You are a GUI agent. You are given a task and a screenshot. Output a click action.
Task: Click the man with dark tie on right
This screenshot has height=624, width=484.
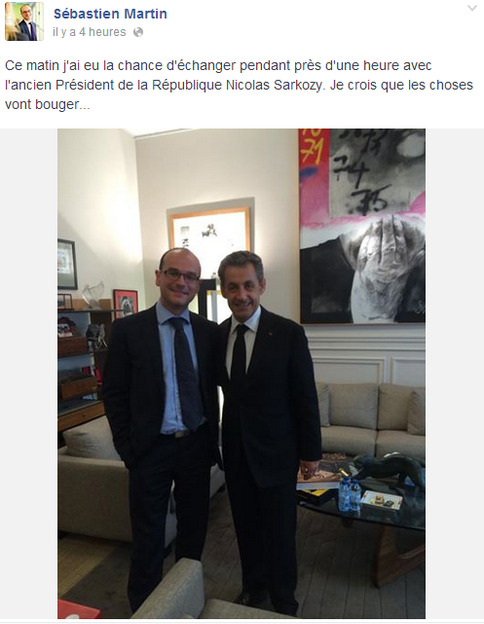267,430
